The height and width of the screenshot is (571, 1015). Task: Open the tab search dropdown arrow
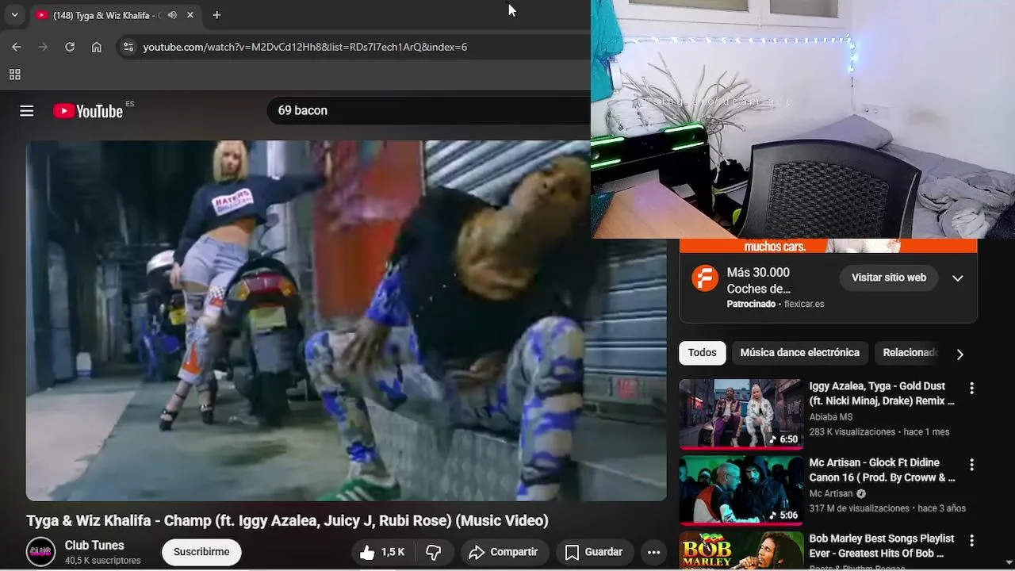pos(14,15)
